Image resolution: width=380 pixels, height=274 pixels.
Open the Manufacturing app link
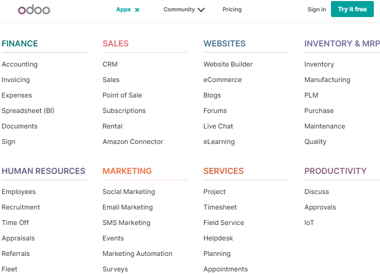pos(327,80)
